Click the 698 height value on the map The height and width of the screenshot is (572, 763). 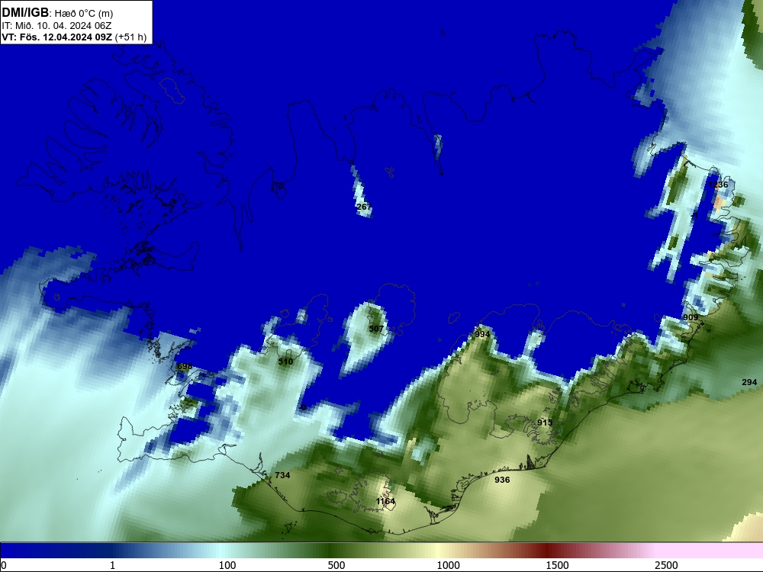pyautogui.click(x=185, y=366)
